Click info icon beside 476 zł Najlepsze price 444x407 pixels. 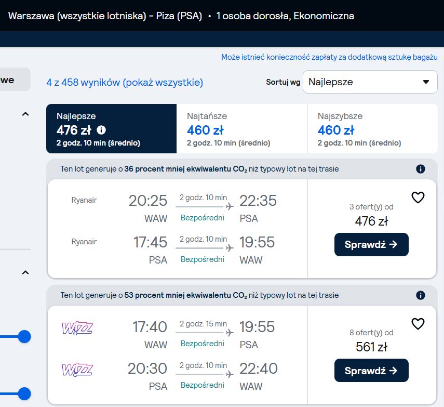pos(101,130)
